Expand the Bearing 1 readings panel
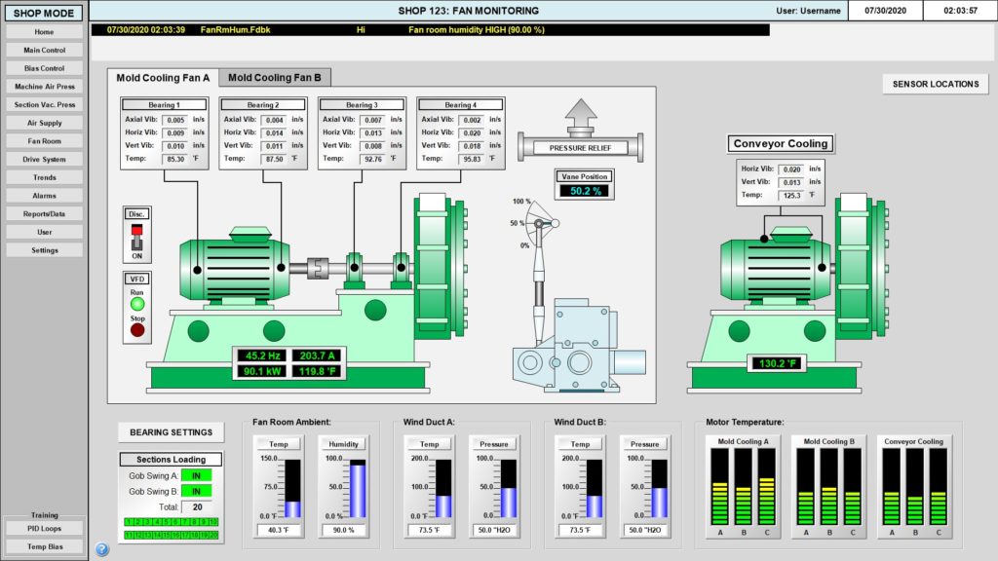The width and height of the screenshot is (998, 561). (x=162, y=104)
